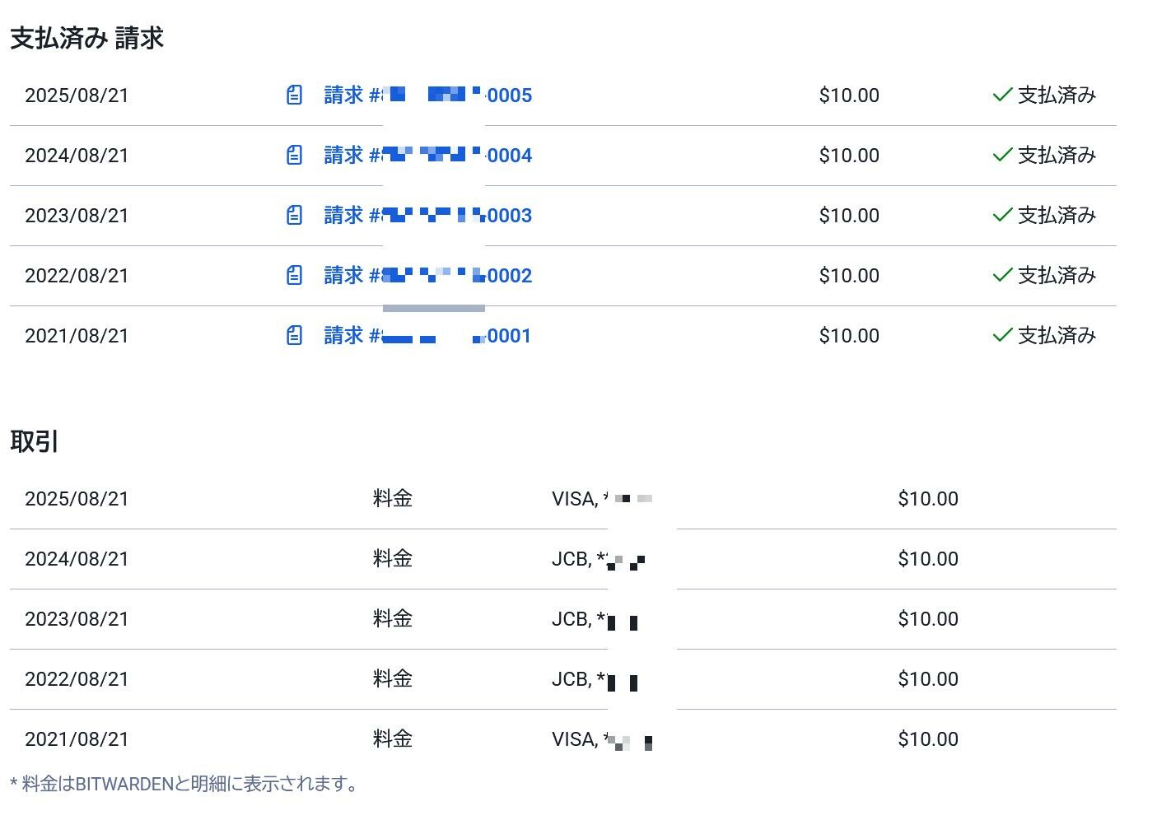Click the green checkmark on the 2021/08/21 invoice
The image size is (1171, 820).
(x=1002, y=335)
